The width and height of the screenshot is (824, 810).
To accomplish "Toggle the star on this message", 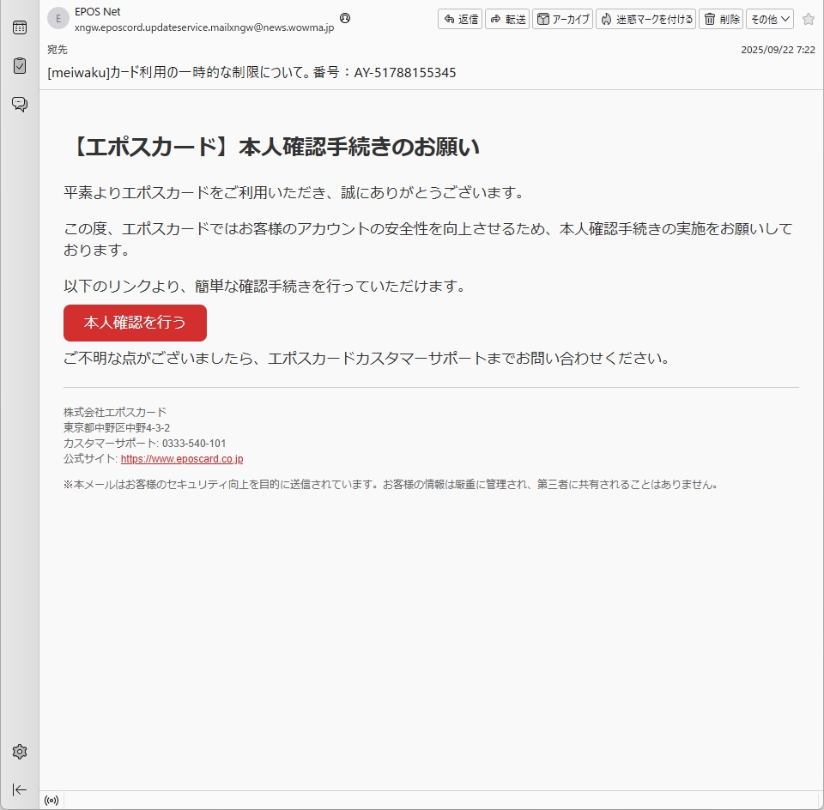I will pos(808,19).
